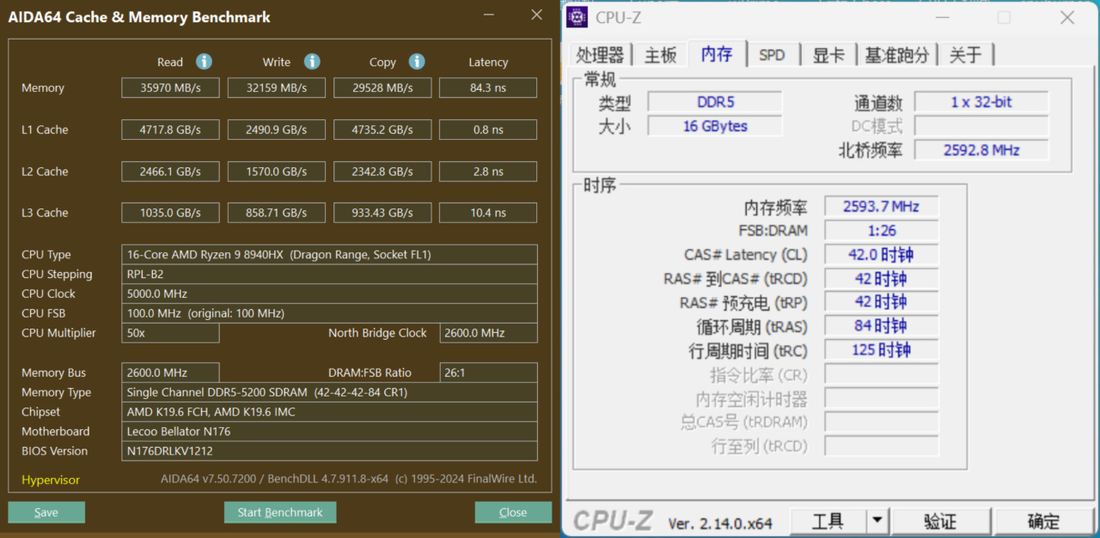Screen dimensions: 1100x538
Task: Switch to the 基准跑分 tab in CPU-Z
Action: pyautogui.click(x=897, y=55)
